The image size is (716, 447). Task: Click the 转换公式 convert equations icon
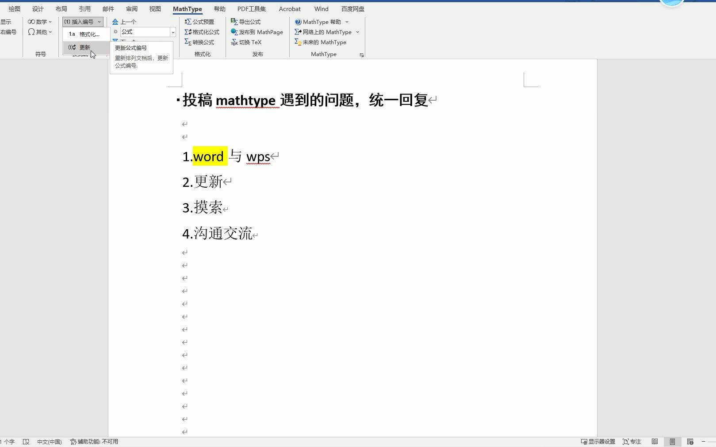pyautogui.click(x=188, y=42)
